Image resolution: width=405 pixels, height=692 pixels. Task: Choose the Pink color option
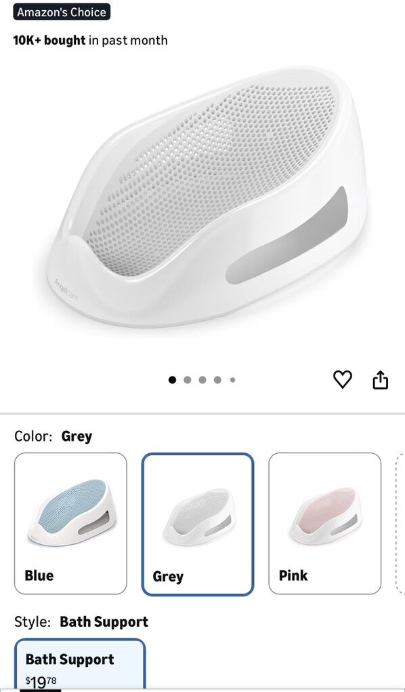[x=325, y=524]
